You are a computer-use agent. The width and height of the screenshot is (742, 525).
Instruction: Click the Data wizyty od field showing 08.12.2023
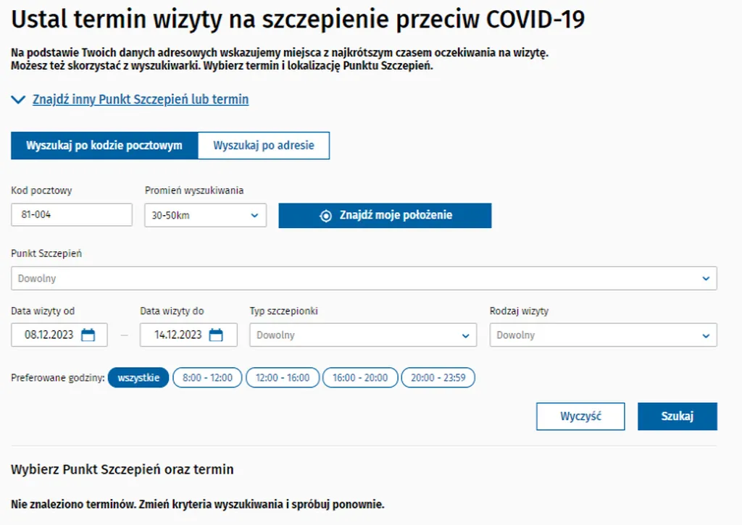click(x=59, y=335)
